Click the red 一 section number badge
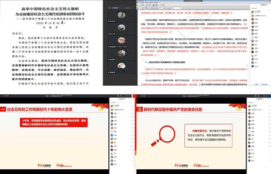This screenshot has height=174, width=271. pos(3,109)
